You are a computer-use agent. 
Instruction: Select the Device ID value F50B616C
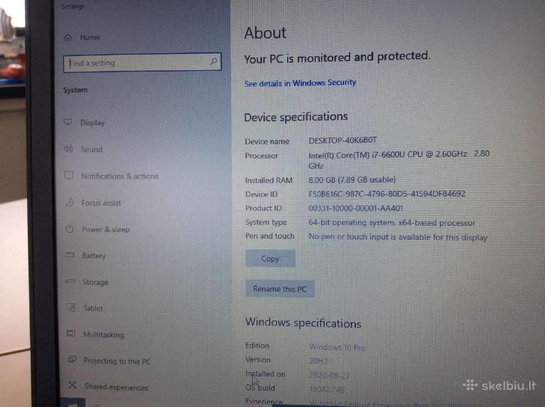click(387, 194)
